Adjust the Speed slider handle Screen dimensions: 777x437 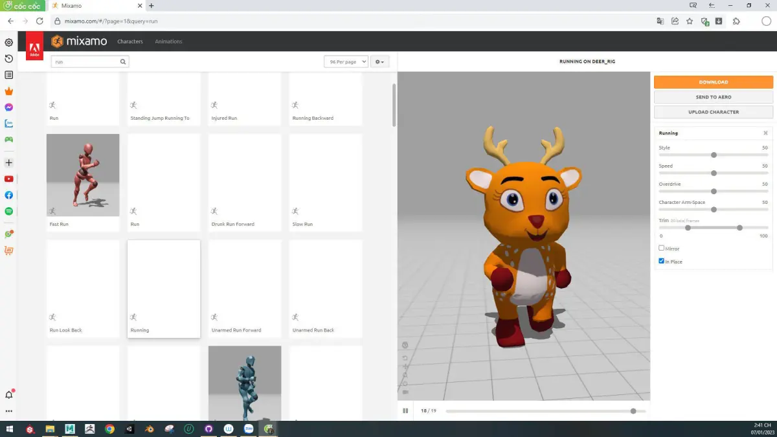[714, 173]
